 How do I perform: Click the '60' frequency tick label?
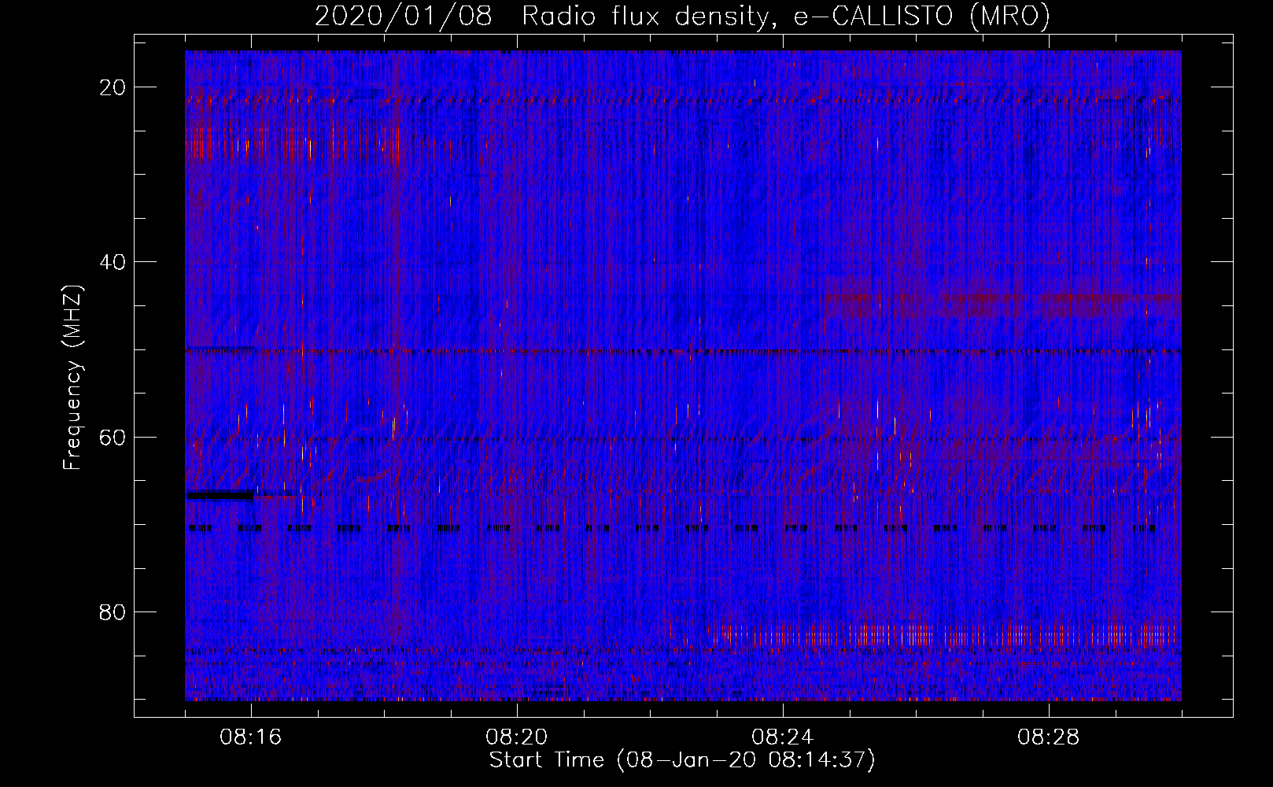(x=113, y=437)
